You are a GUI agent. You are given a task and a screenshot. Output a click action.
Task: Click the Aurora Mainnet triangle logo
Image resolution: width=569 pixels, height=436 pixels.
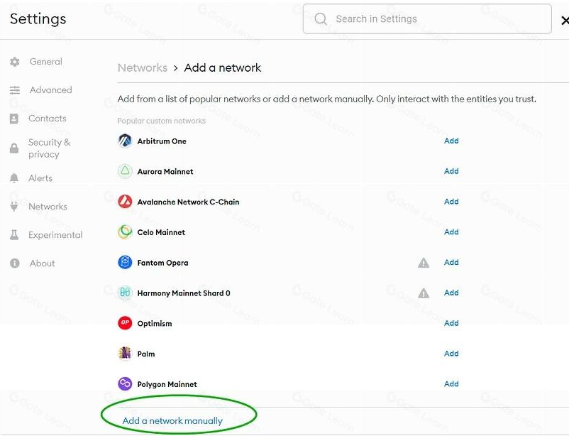coord(125,171)
